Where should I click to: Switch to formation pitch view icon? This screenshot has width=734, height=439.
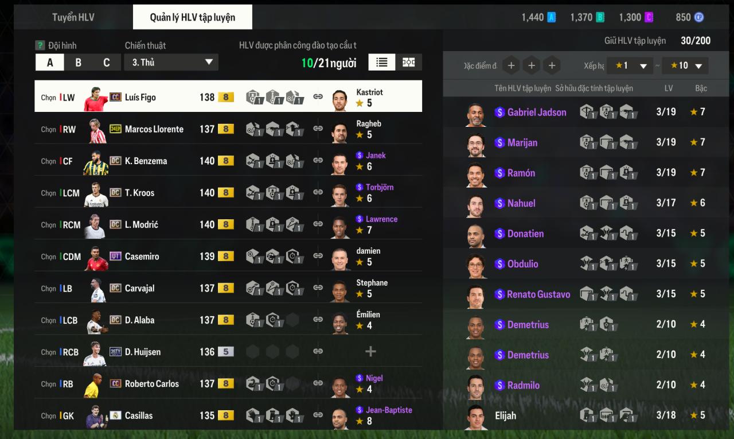(x=409, y=62)
